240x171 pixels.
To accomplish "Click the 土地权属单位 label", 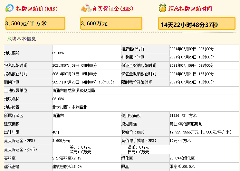I will click(x=15, y=91).
